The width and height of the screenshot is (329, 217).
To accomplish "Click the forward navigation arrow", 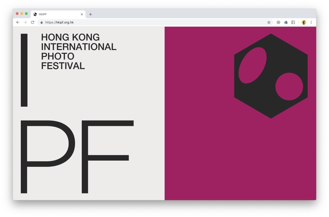I will point(25,22).
